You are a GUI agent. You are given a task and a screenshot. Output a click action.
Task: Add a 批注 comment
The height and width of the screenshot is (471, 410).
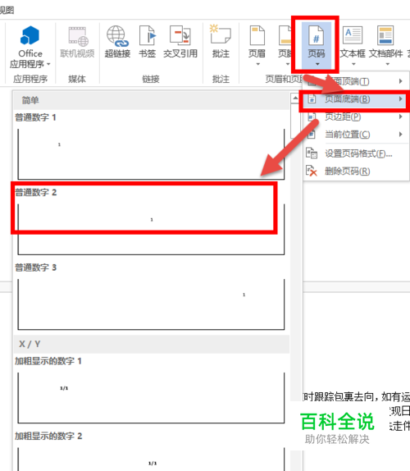click(221, 43)
